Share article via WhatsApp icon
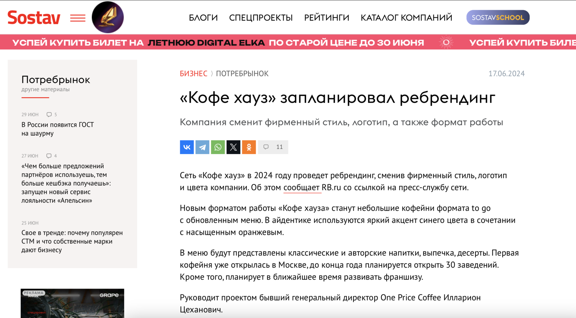Image resolution: width=576 pixels, height=318 pixels. click(218, 147)
